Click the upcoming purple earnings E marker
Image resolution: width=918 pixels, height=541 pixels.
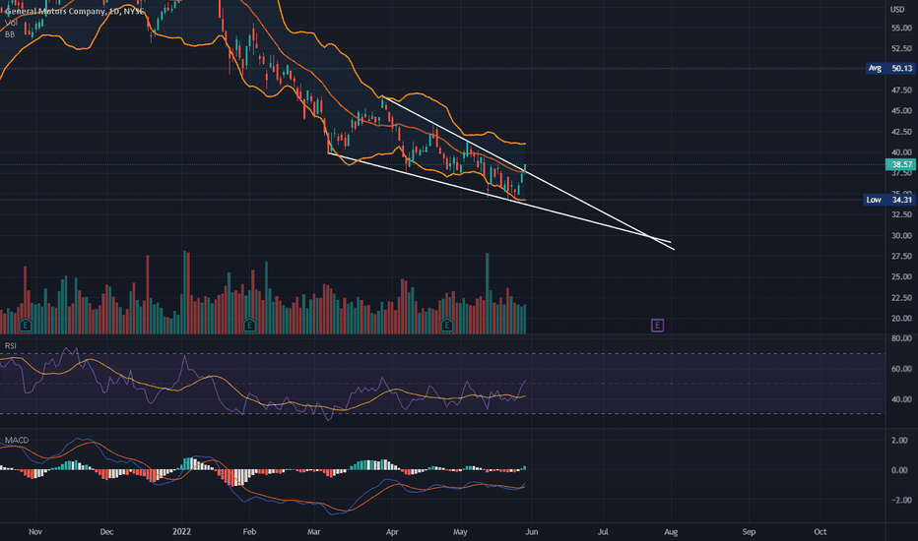coord(657,326)
